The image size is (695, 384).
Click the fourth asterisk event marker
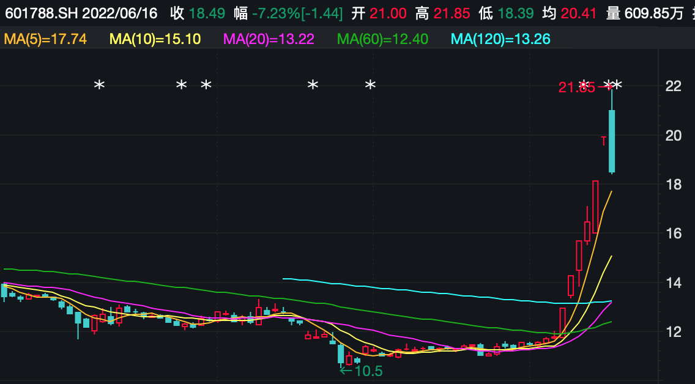(x=313, y=84)
